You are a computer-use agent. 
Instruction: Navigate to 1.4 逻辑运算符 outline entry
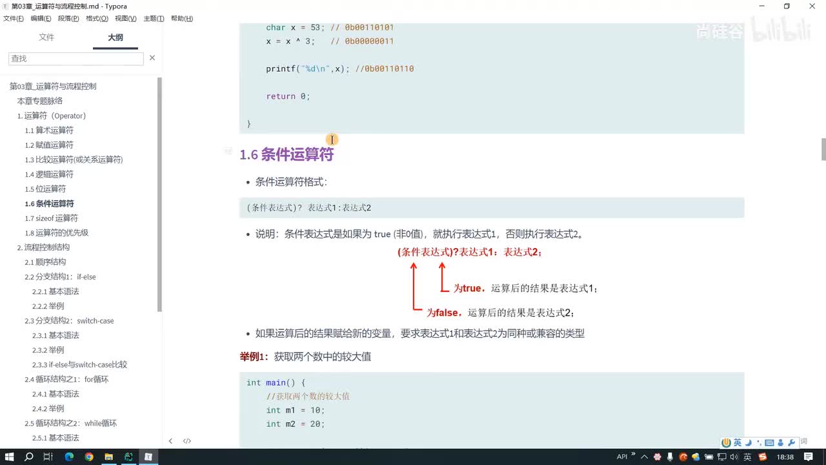(x=49, y=174)
